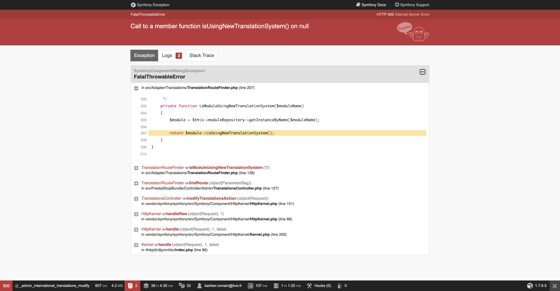Image resolution: width=560 pixels, height=291 pixels.
Task: Open the Symfony Docs link
Action: pyautogui.click(x=371, y=5)
